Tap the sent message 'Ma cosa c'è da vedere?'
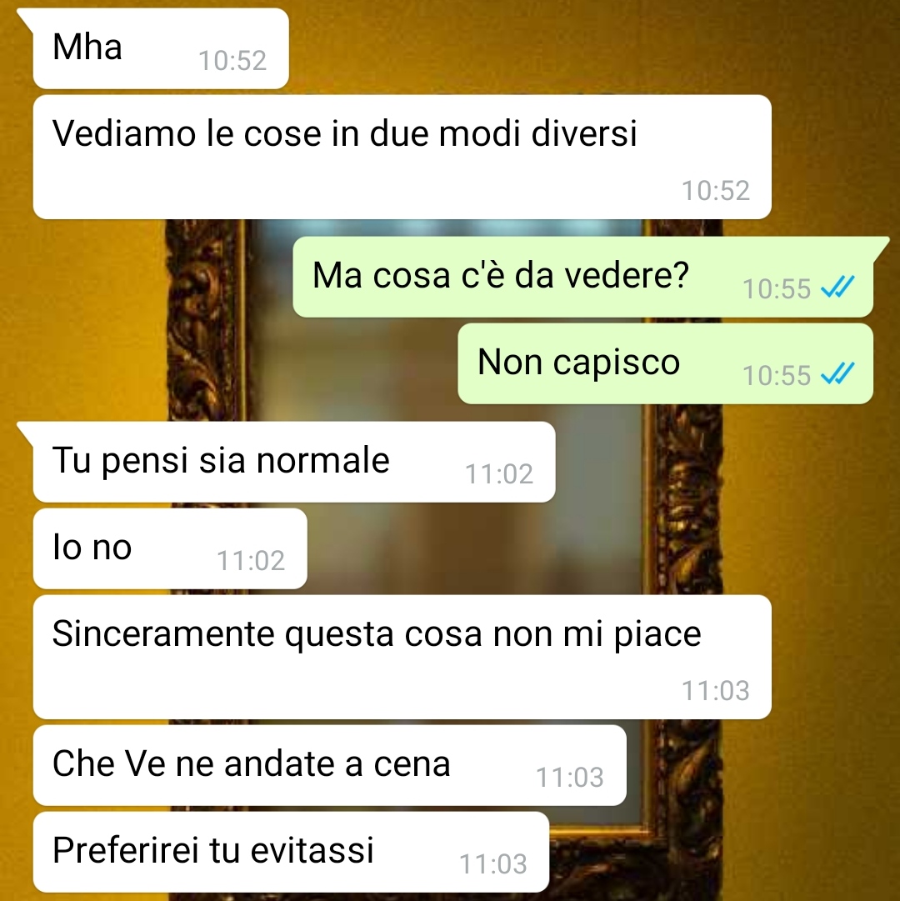 583,277
